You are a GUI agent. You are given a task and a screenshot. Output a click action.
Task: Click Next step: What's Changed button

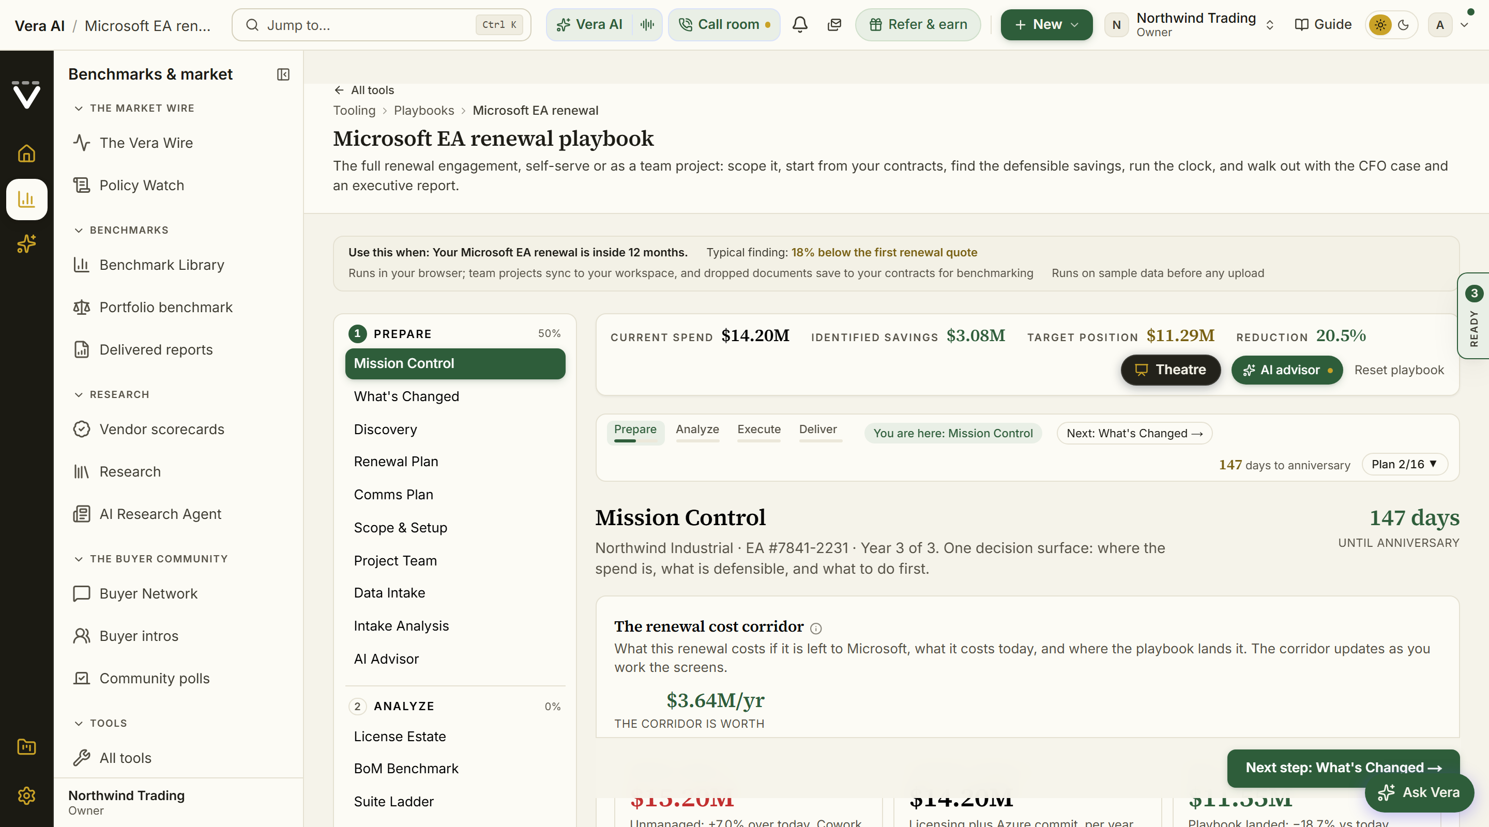(x=1343, y=768)
